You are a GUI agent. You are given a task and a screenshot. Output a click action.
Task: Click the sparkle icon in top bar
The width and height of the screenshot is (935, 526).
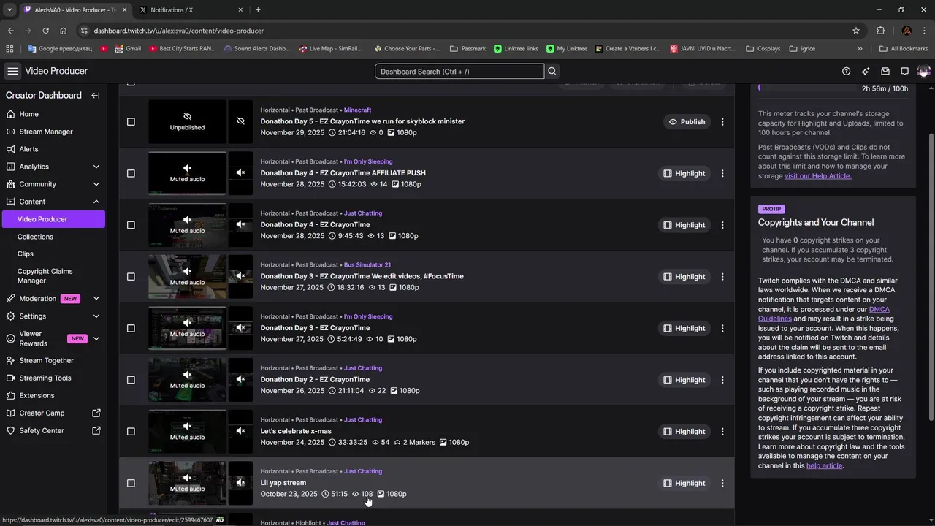[866, 71]
